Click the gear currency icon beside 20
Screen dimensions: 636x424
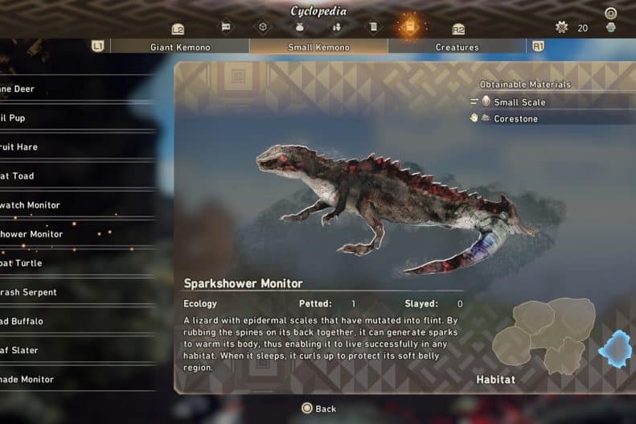tap(562, 27)
